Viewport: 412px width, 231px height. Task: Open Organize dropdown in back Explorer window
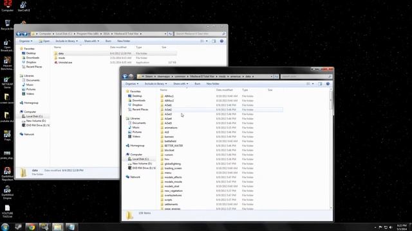point(26,41)
